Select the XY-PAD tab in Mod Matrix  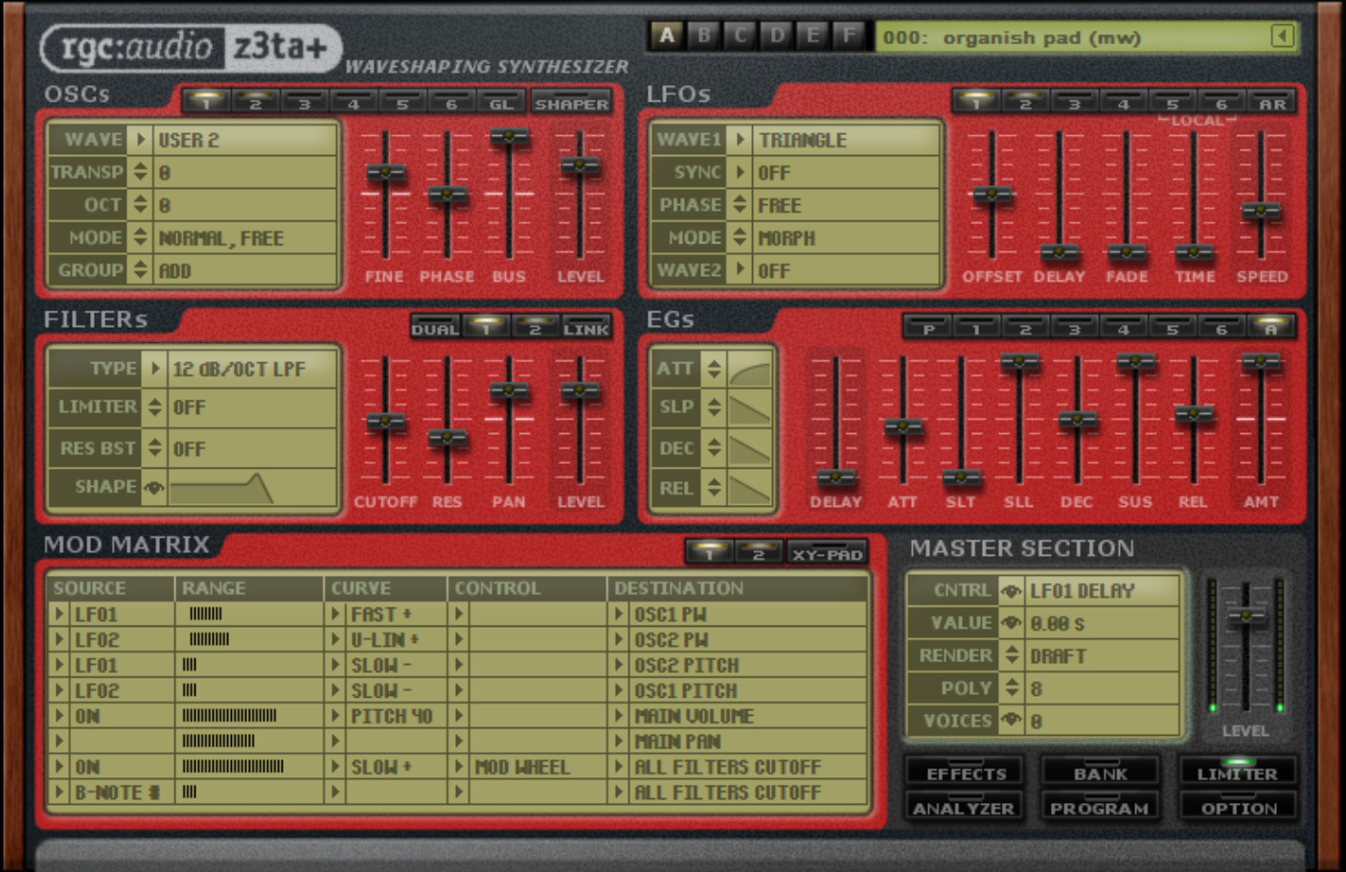point(827,553)
